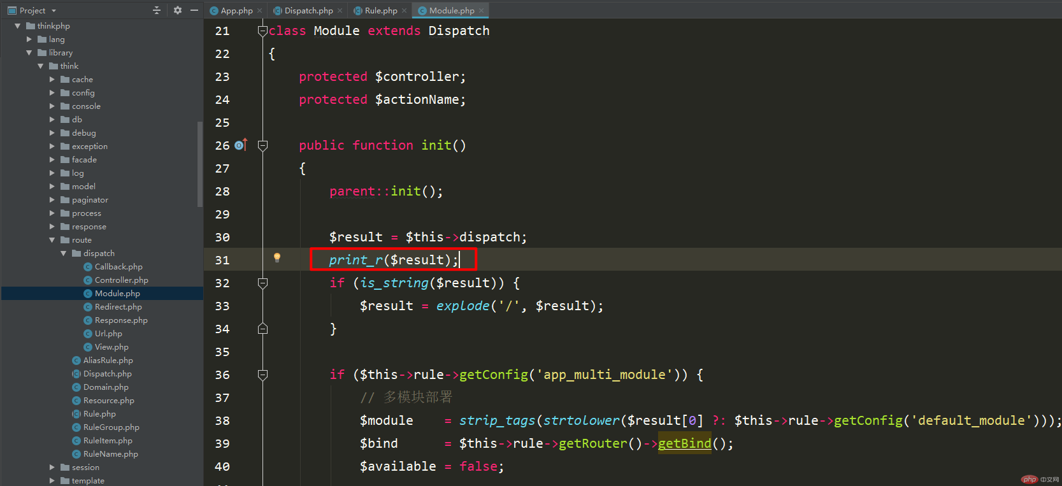Open Response.php in the tree
The image size is (1062, 486).
[121, 320]
